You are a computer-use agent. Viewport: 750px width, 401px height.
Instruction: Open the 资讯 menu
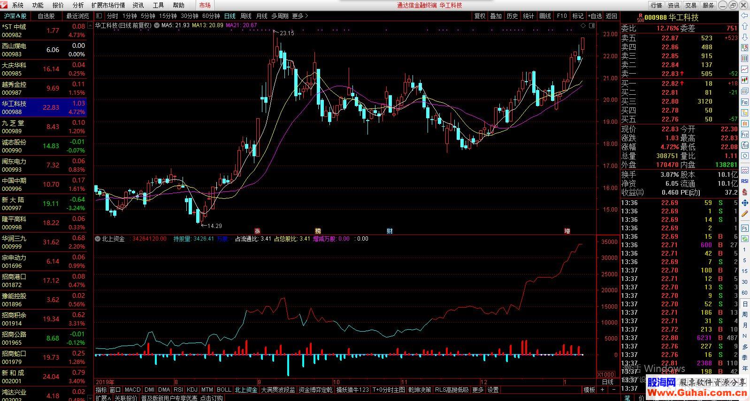coord(138,5)
